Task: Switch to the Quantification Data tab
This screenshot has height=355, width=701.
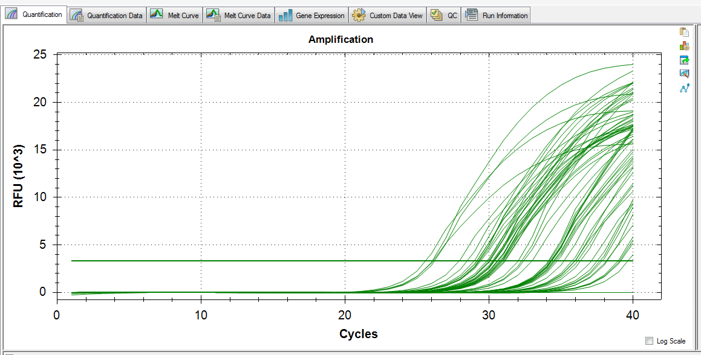Action: coord(107,16)
